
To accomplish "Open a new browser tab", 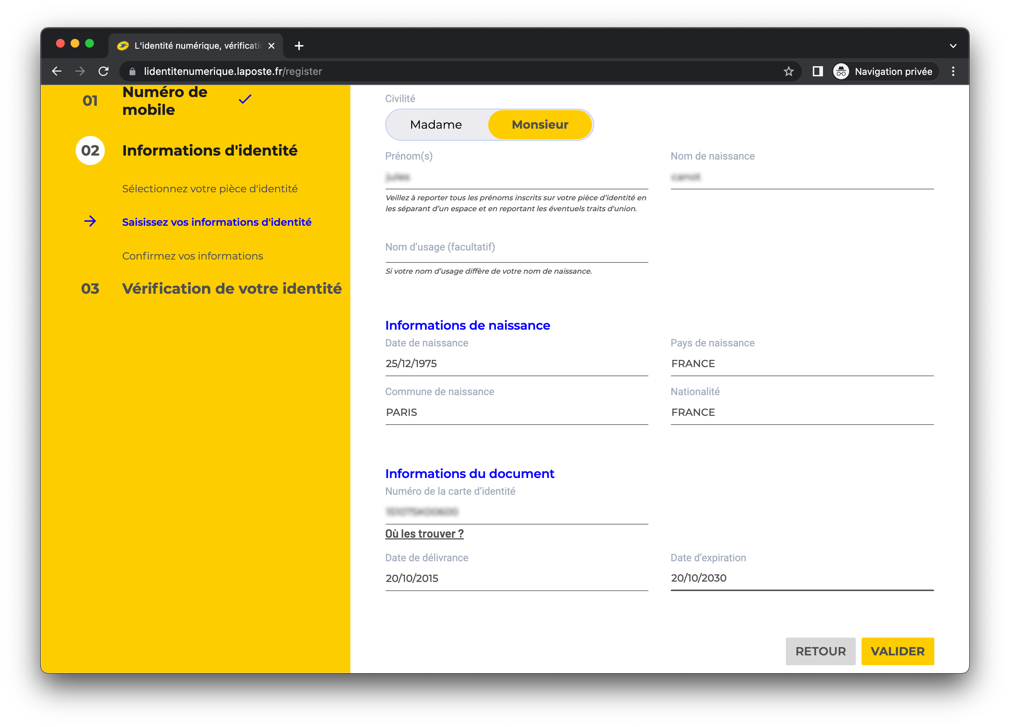I will [x=299, y=46].
